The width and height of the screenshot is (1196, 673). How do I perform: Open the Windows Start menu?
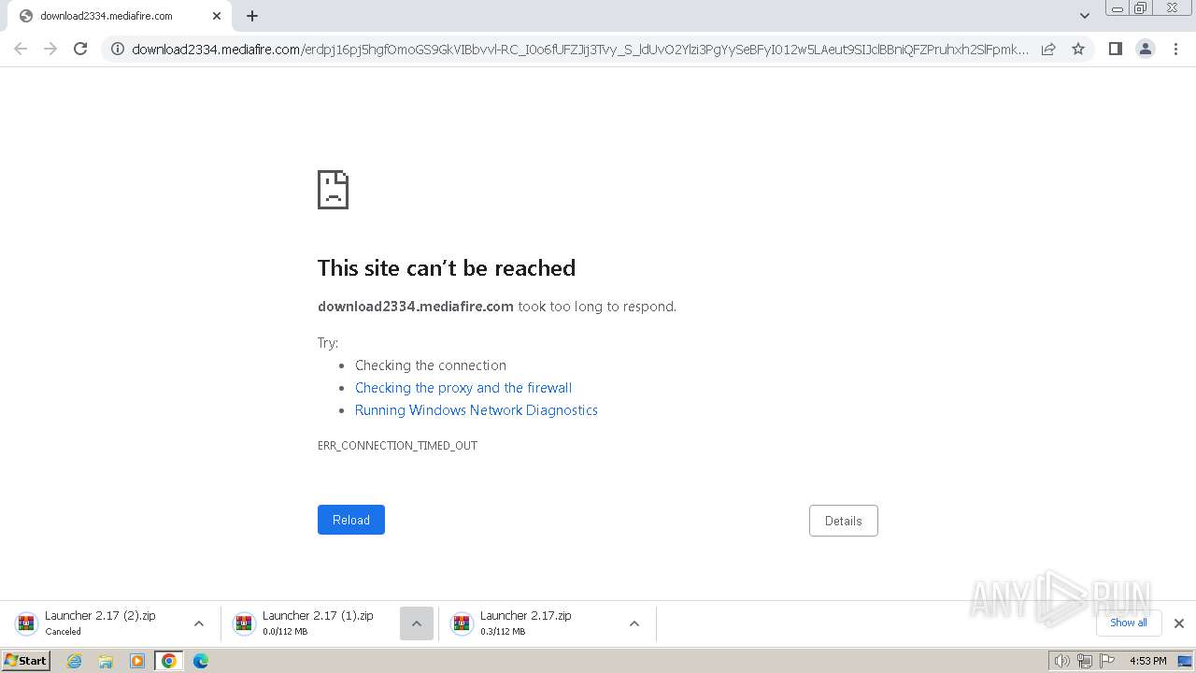(26, 661)
